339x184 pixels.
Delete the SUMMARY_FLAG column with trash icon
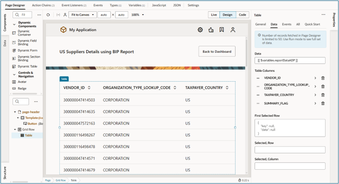click(x=323, y=103)
